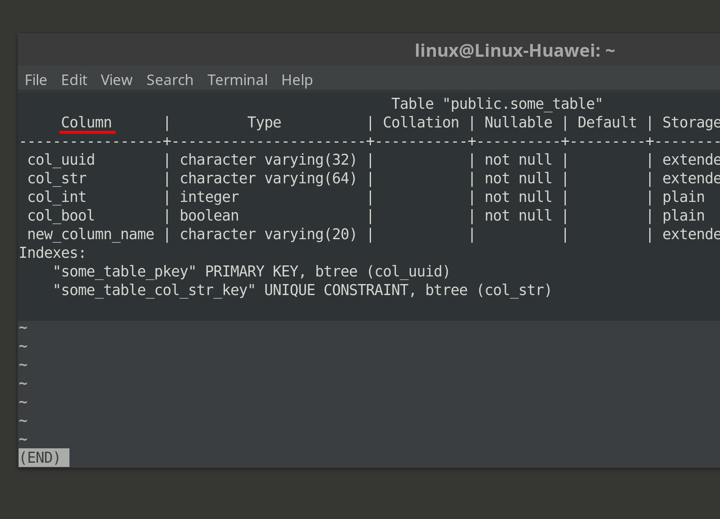Click the some_table_pkey index line
The image size is (720, 519).
click(x=252, y=271)
